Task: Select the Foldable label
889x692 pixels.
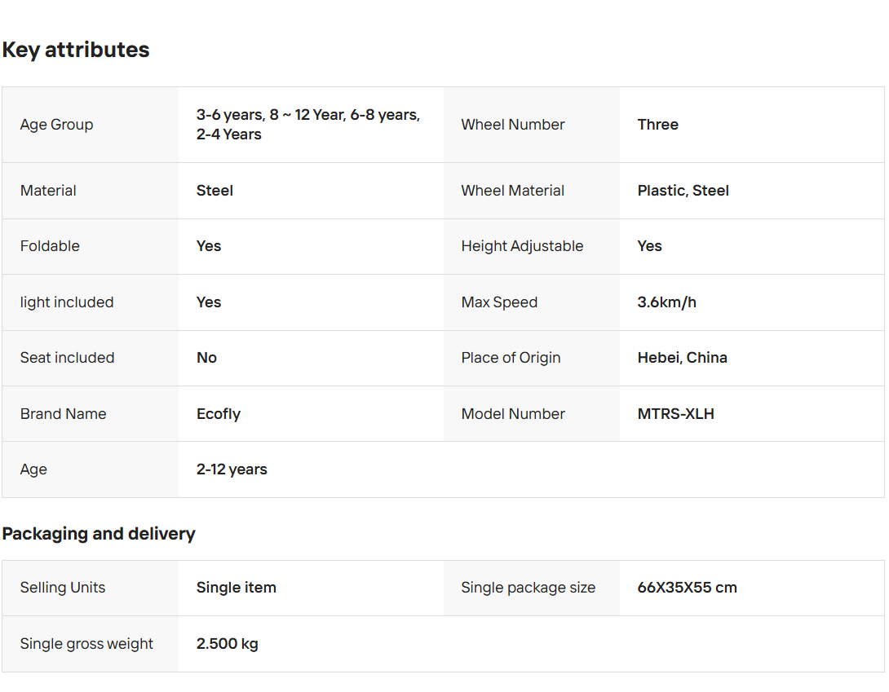Action: click(50, 246)
